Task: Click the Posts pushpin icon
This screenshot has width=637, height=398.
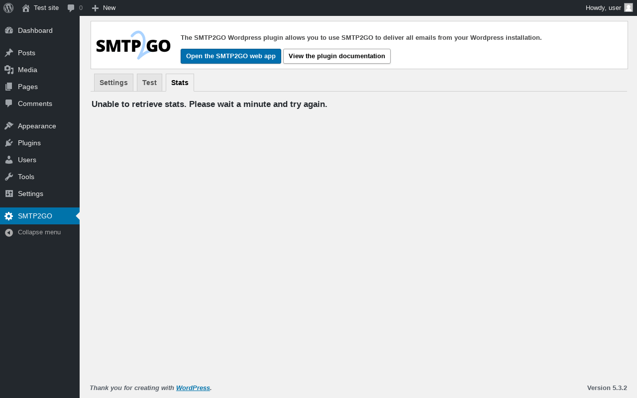Action: point(9,53)
